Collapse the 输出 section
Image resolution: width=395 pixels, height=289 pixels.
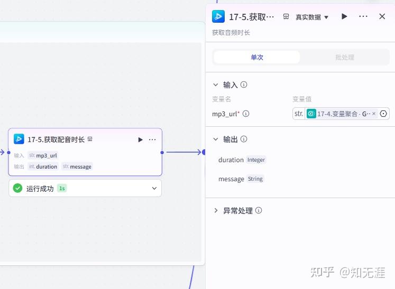(216, 139)
